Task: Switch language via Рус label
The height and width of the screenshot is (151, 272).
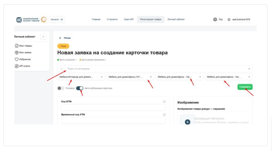Action: coord(221,19)
